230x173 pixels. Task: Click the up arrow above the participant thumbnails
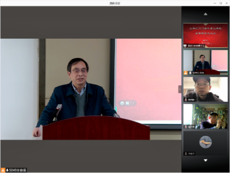pyautogui.click(x=206, y=13)
